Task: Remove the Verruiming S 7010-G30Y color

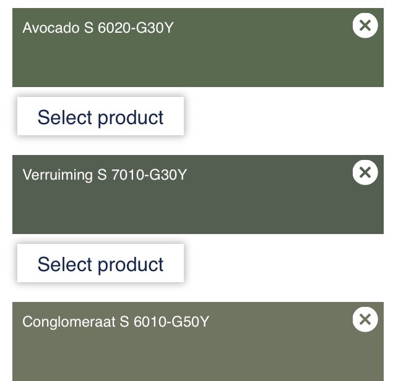Action: click(365, 172)
